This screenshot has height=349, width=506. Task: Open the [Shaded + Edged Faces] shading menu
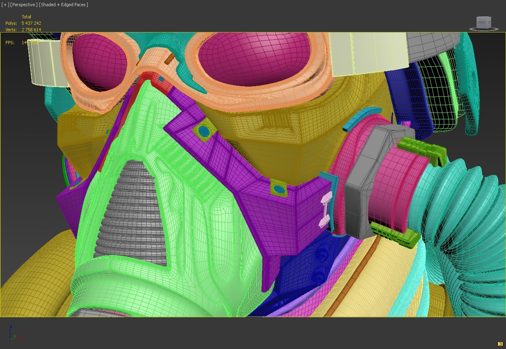pos(63,5)
